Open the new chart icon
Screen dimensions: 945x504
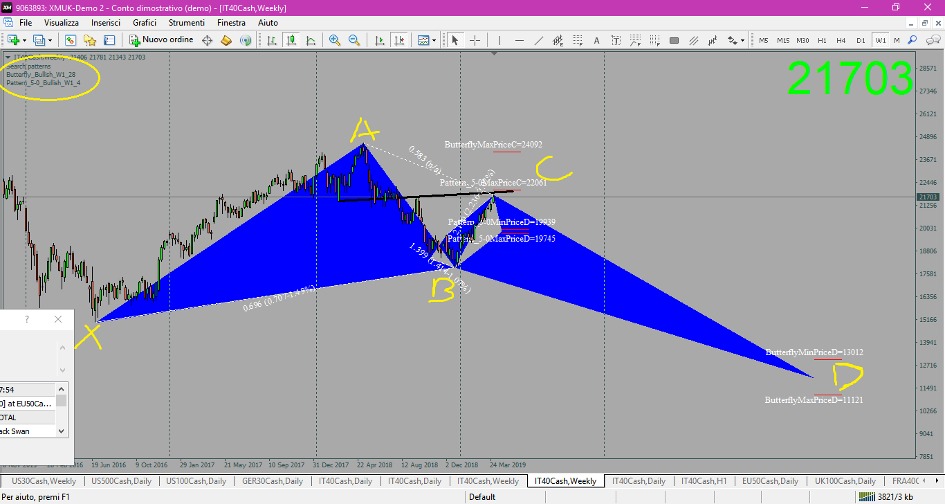13,40
